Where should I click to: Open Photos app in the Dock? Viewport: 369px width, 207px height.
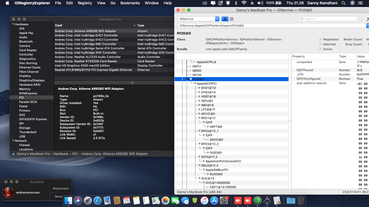pyautogui.click(x=165, y=200)
